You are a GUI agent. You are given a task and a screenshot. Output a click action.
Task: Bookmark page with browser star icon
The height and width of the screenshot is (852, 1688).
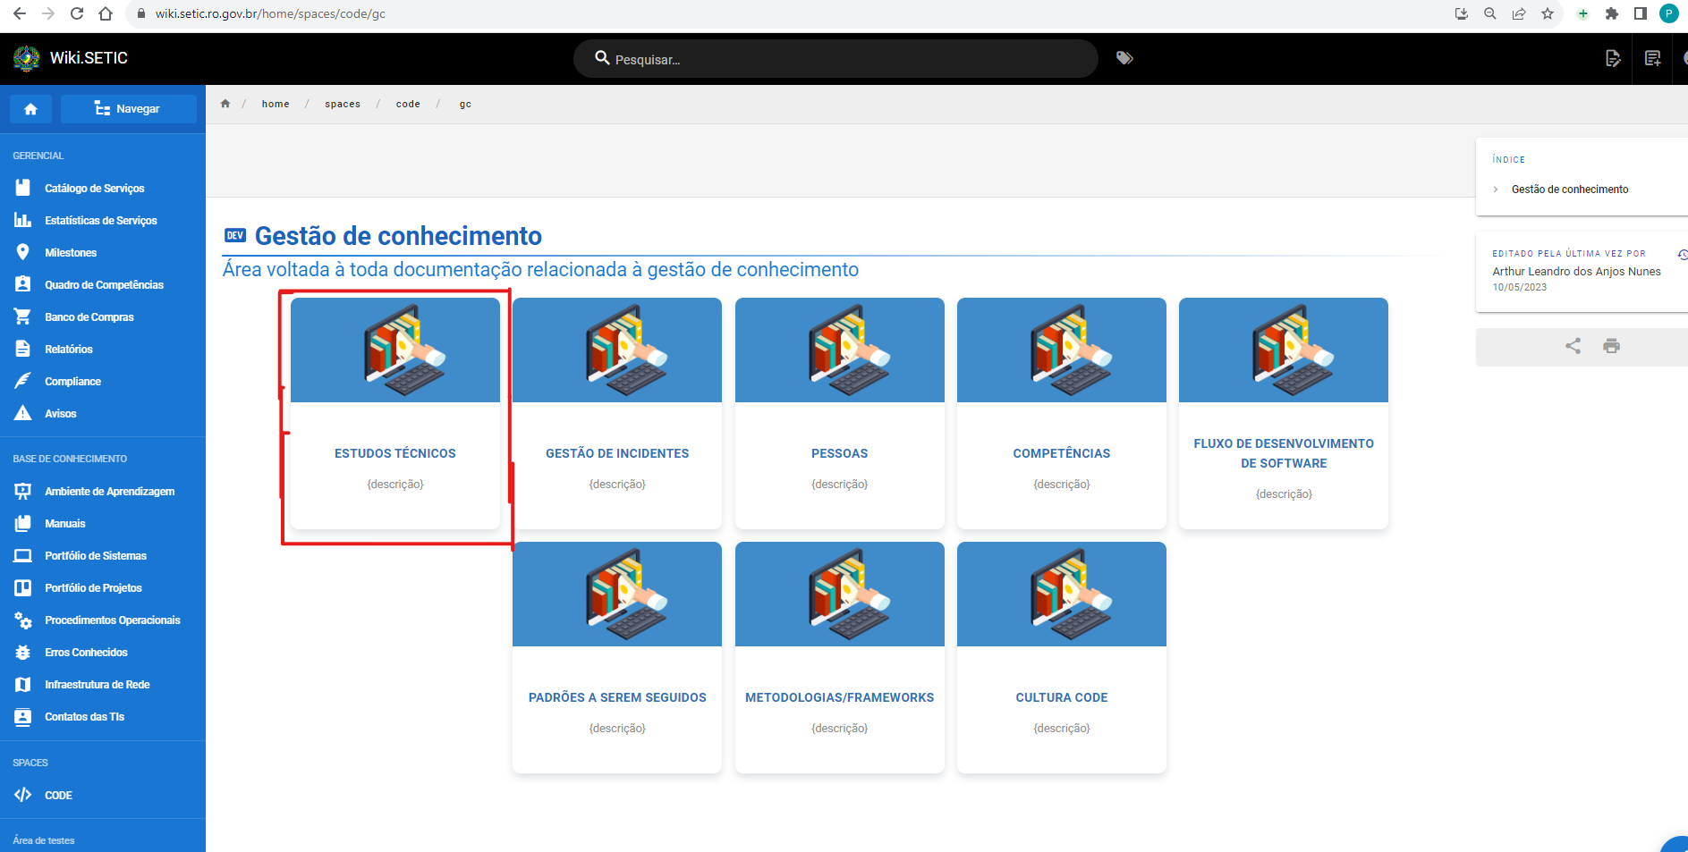pyautogui.click(x=1548, y=13)
